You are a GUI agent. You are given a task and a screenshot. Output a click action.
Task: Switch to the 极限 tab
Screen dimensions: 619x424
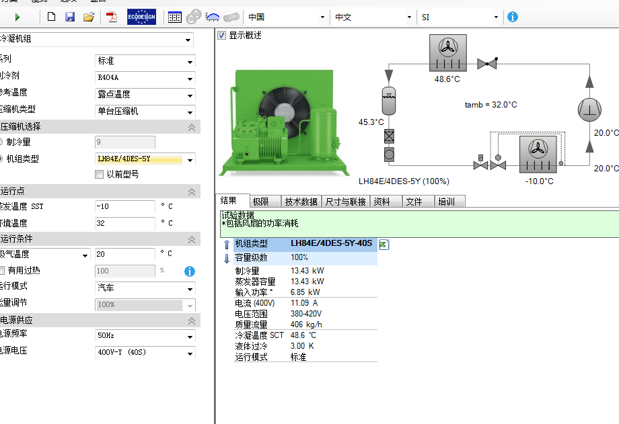point(265,202)
